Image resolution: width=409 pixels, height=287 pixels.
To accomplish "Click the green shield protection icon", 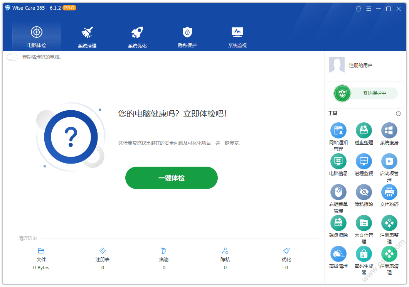I will coord(342,93).
